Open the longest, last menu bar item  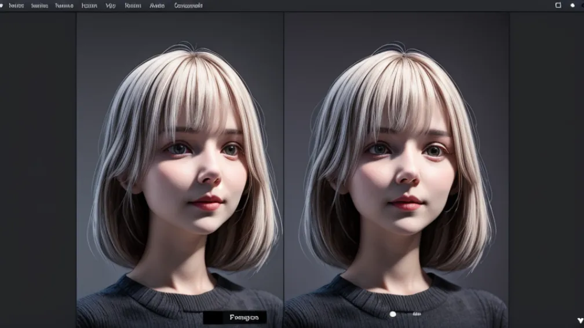pyautogui.click(x=188, y=6)
